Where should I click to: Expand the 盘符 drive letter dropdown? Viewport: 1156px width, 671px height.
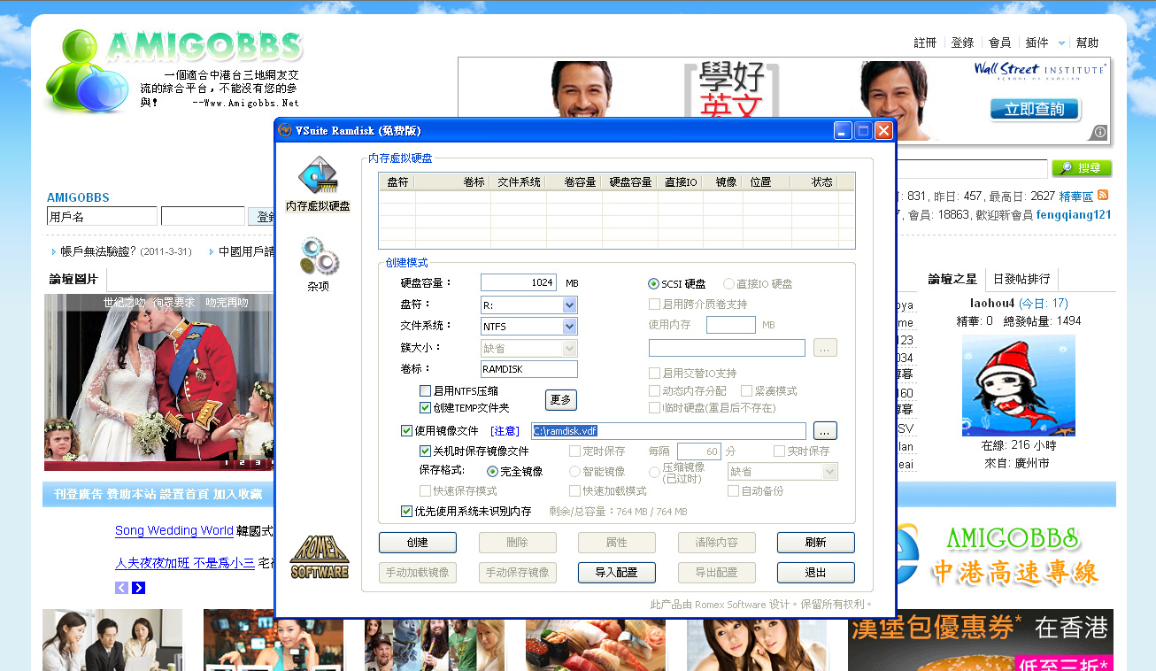pyautogui.click(x=569, y=305)
